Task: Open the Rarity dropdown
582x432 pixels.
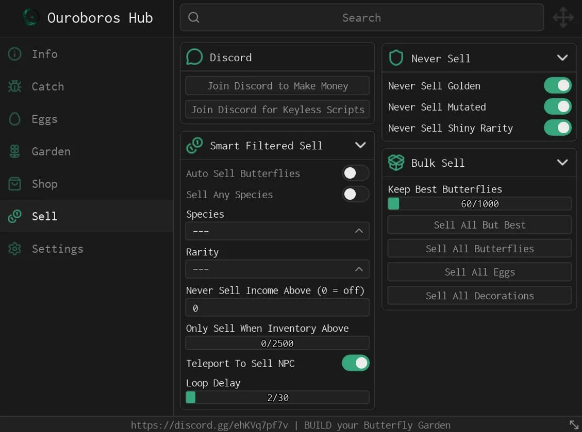Action: (277, 269)
